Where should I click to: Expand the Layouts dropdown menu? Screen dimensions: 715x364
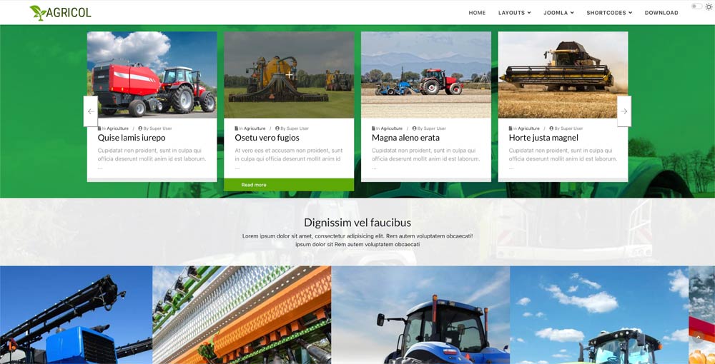pyautogui.click(x=514, y=13)
